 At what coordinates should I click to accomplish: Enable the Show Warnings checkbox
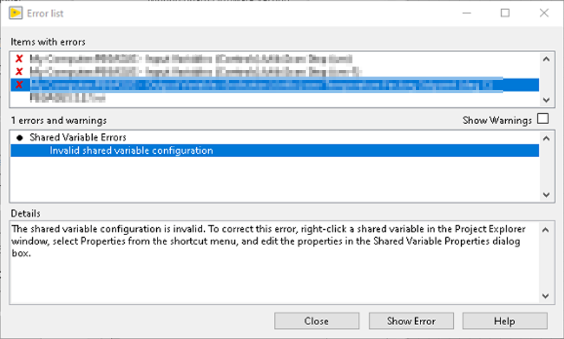(543, 119)
